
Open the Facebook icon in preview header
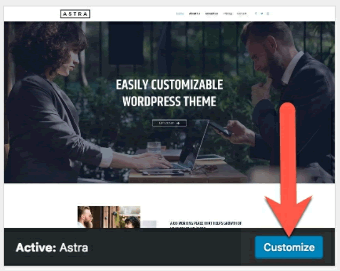pos(256,13)
